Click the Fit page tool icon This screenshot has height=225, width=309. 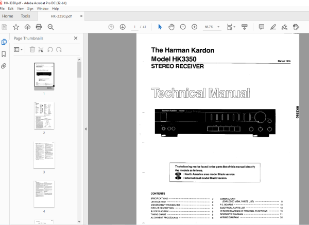click(230, 27)
